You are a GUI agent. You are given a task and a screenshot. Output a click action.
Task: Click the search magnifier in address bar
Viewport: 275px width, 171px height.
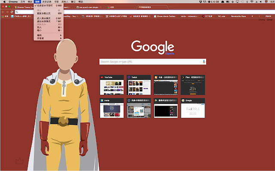[x=17, y=12]
